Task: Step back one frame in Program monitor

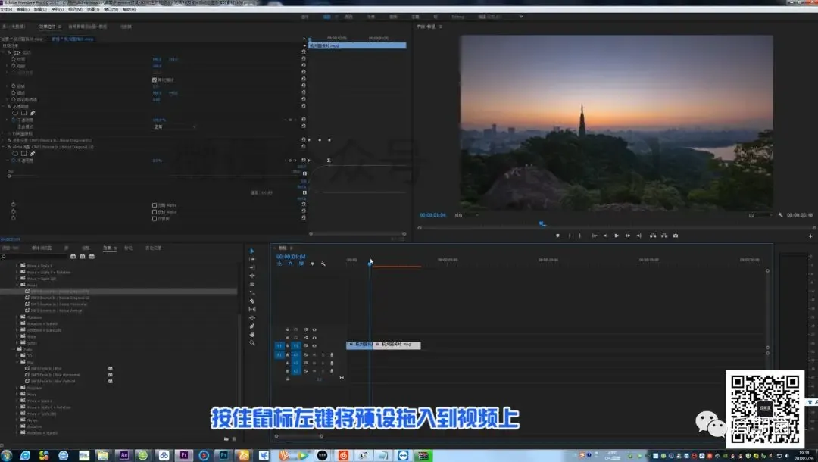Action: (x=606, y=236)
